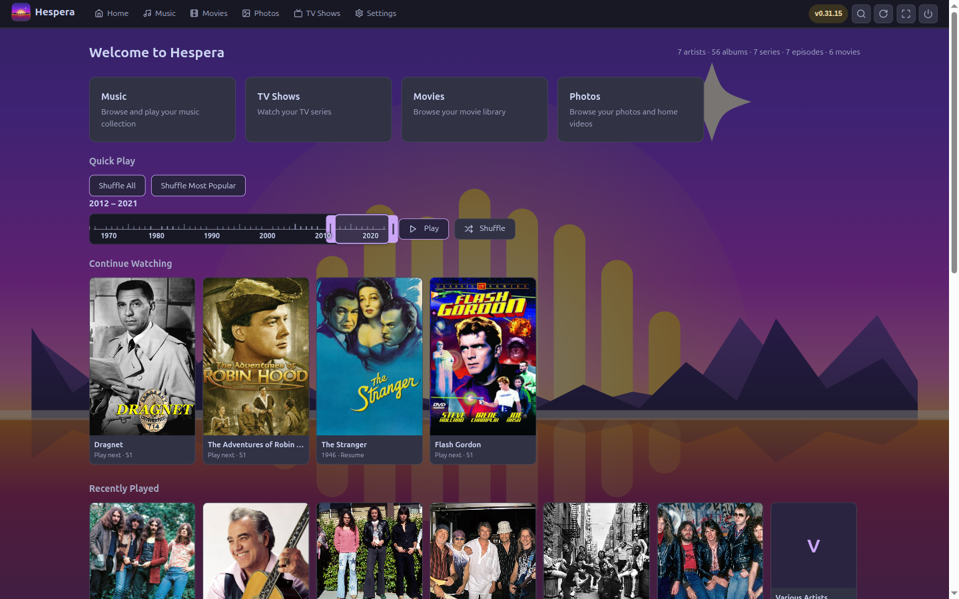Click the Play button beside the year slider

pos(424,228)
